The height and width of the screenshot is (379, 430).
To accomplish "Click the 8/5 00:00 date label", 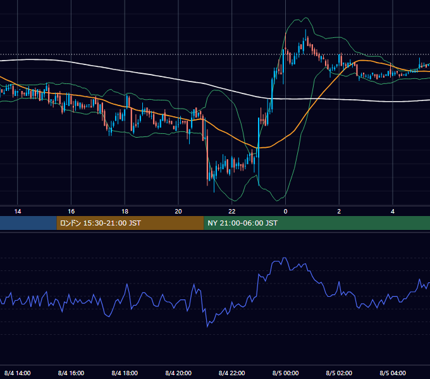I will click(285, 373).
